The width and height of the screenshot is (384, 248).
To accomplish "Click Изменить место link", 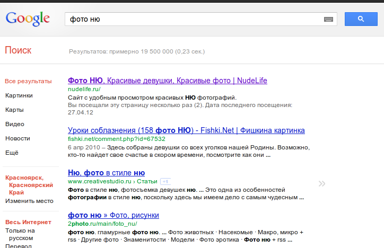I will [29, 201].
